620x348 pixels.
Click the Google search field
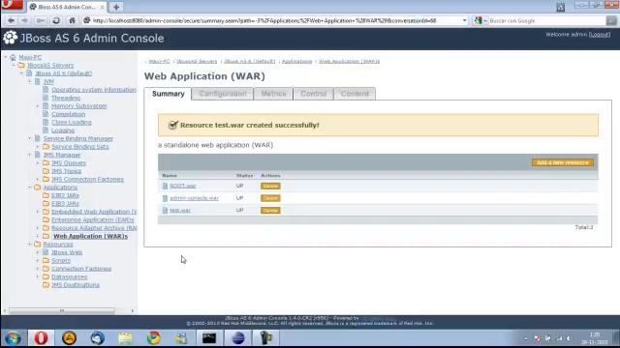point(545,20)
